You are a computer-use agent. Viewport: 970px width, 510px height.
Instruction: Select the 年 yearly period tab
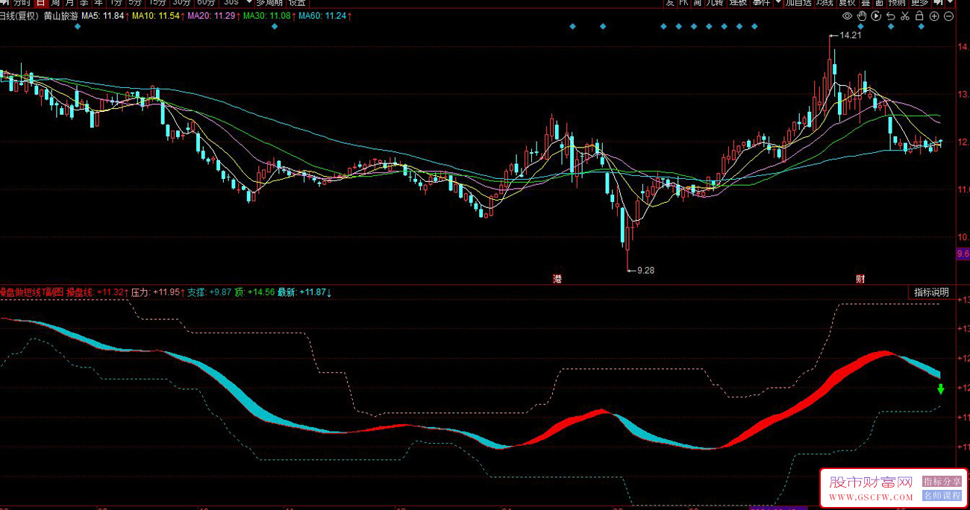pyautogui.click(x=98, y=3)
